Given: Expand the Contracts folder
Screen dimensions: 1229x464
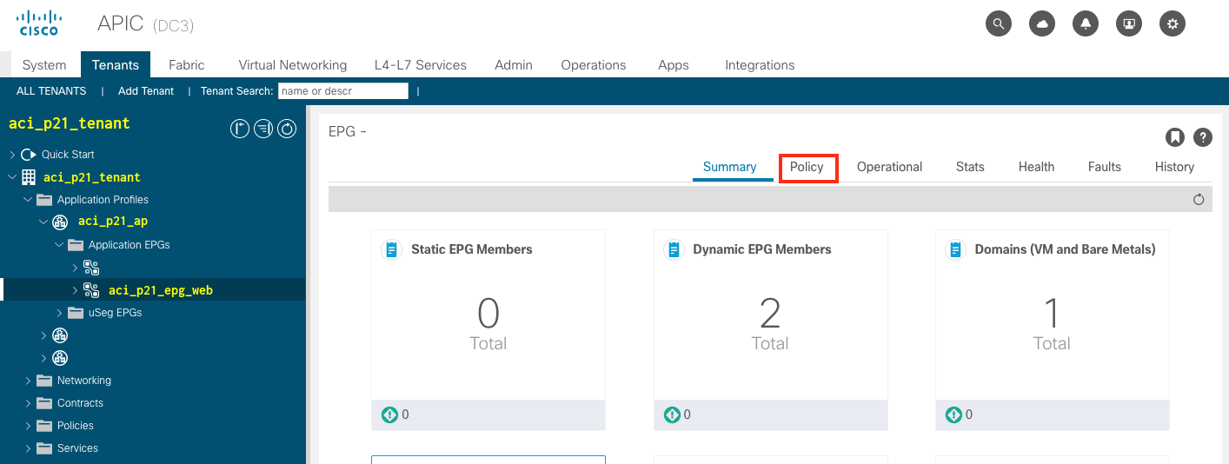Looking at the screenshot, I should point(29,403).
